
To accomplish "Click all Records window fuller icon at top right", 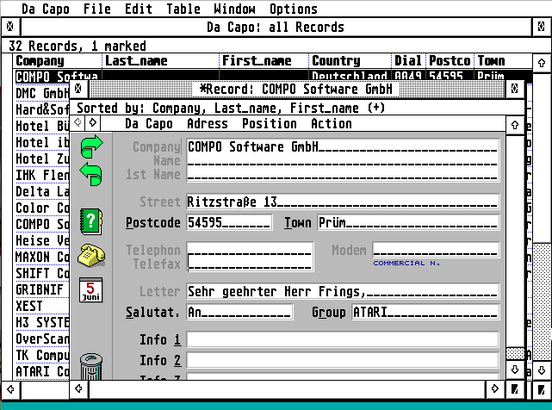I will pos(541,27).
